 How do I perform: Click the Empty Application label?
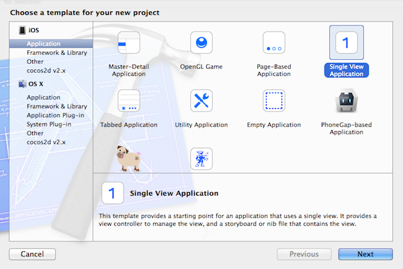click(274, 125)
